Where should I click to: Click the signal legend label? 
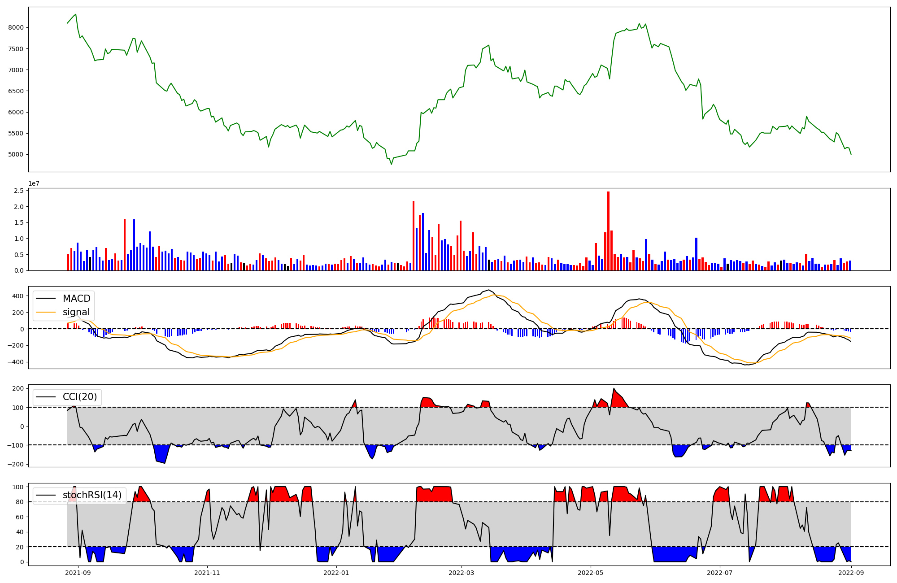click(76, 312)
